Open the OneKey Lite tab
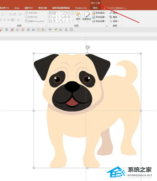157x181 pixels. (x=81, y=8)
